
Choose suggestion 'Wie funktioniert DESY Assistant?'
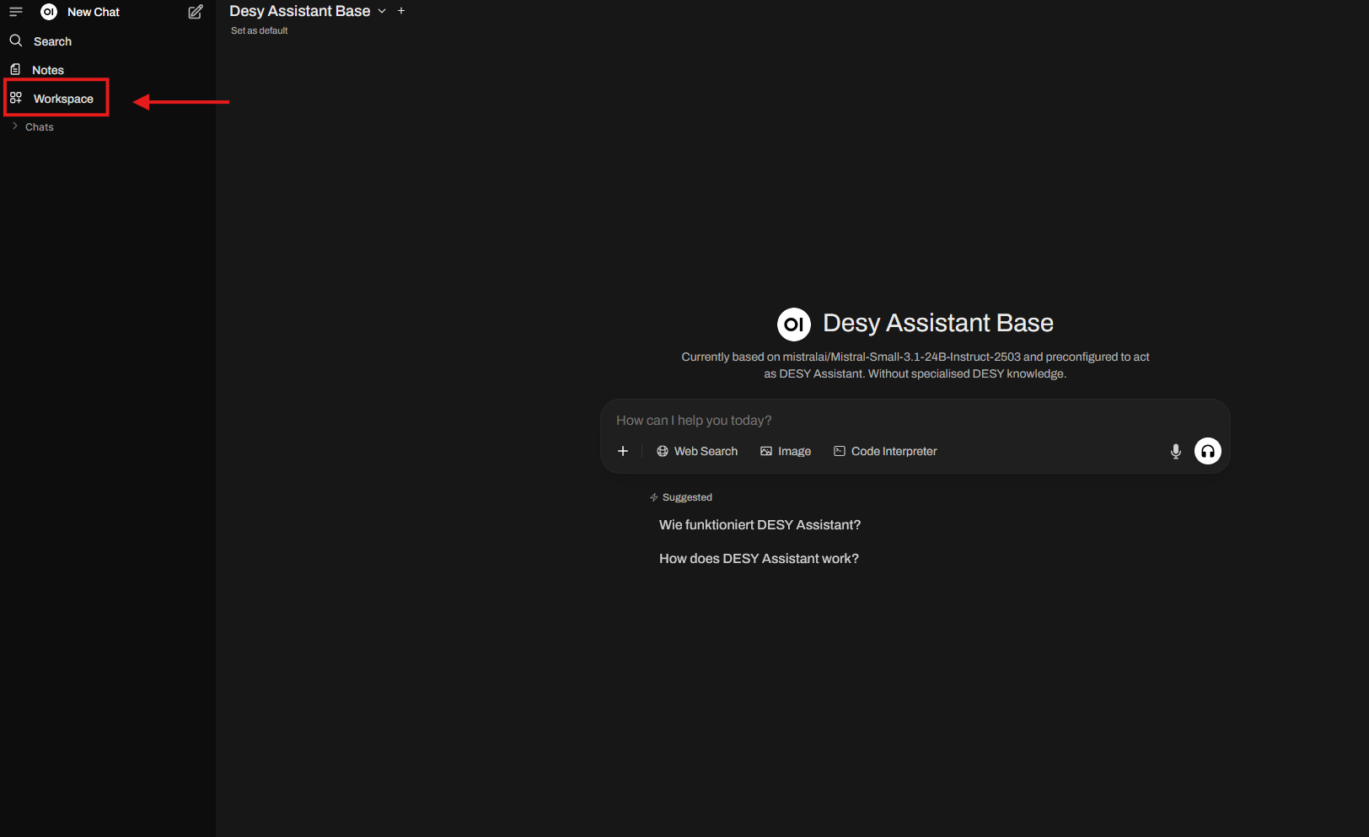760,525
